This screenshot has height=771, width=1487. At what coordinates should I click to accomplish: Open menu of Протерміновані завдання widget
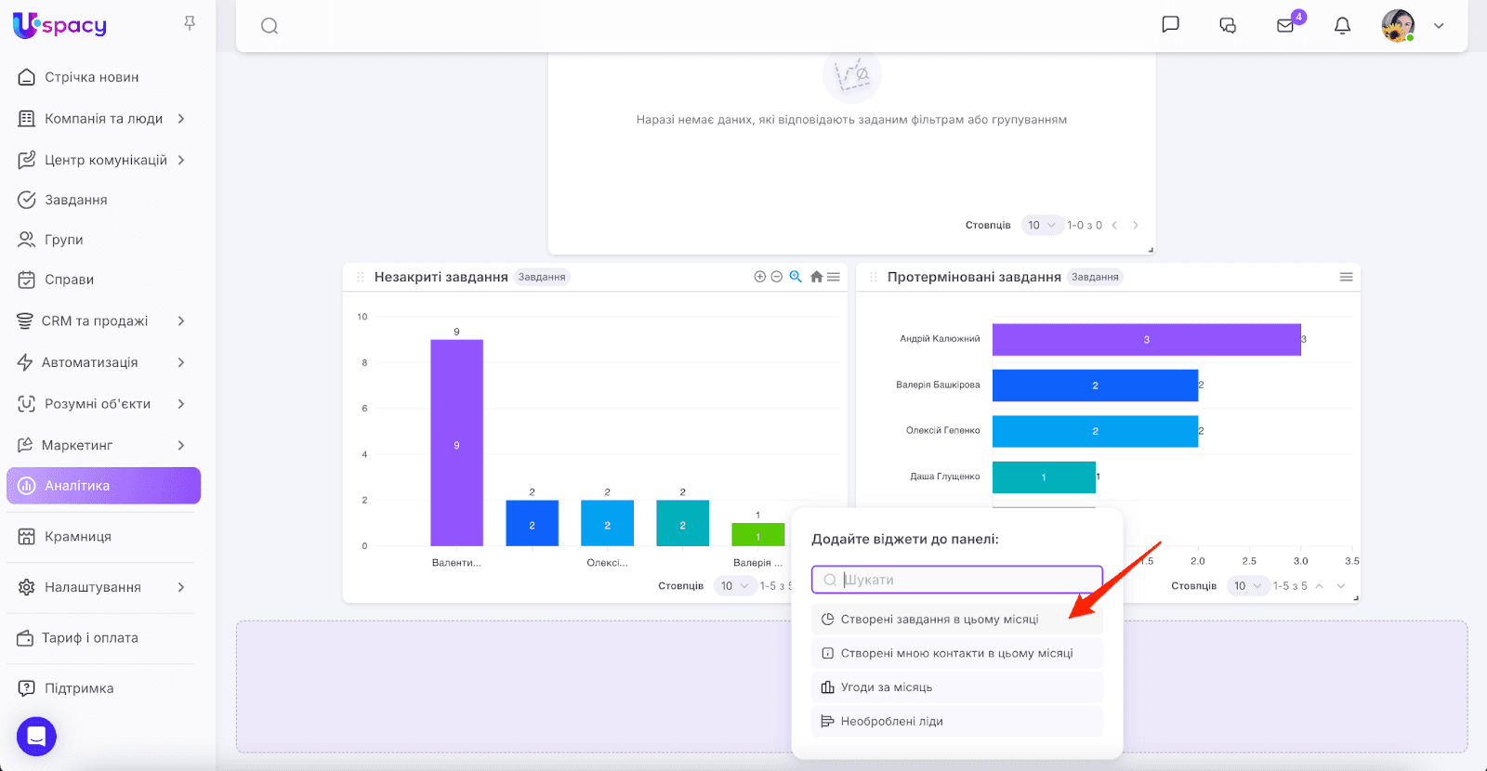1346,277
